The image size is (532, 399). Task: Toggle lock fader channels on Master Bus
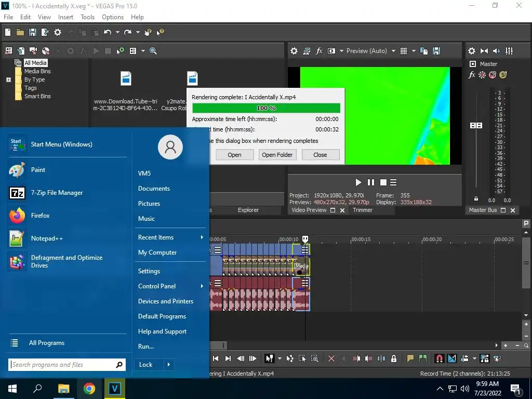(x=476, y=199)
